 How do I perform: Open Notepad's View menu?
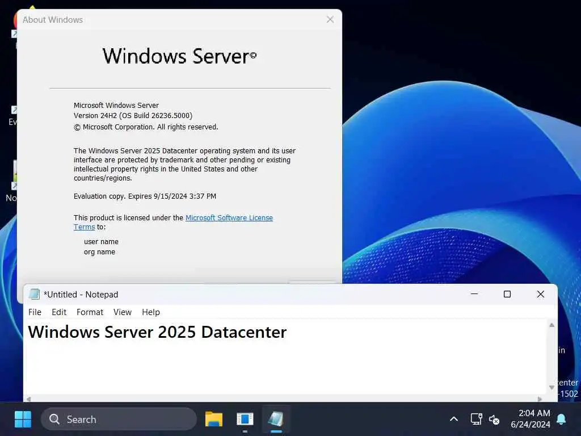point(123,312)
